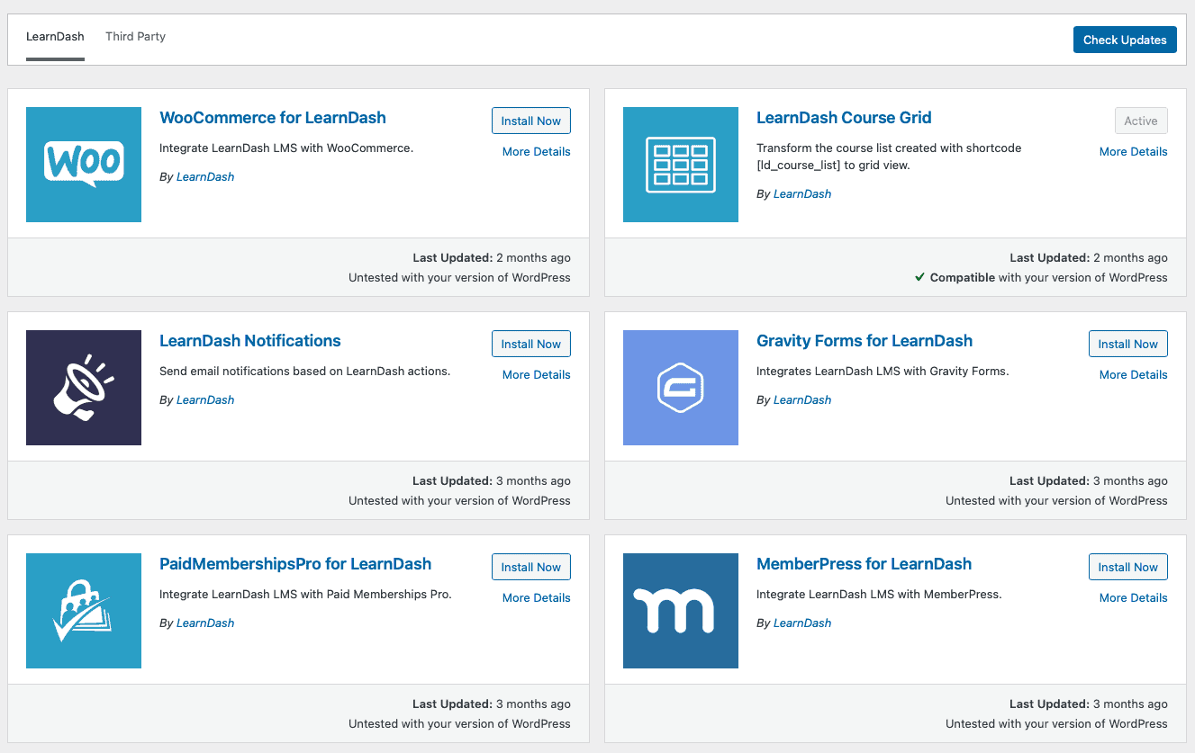Click LearnDash author link under WooCommerce card
Image resolution: width=1195 pixels, height=753 pixels.
click(205, 176)
